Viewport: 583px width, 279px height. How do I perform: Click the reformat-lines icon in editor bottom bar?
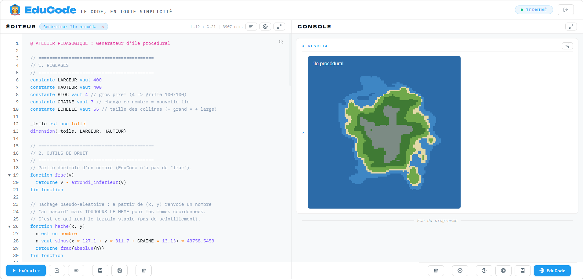click(76, 270)
